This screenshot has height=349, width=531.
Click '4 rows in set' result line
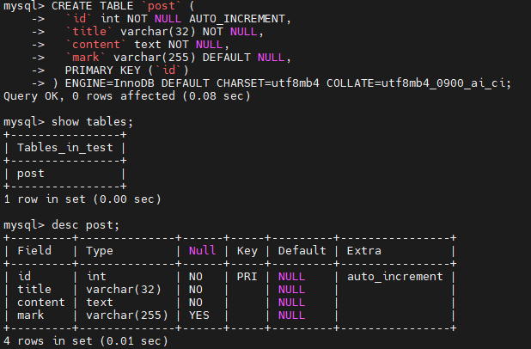pyautogui.click(x=82, y=341)
